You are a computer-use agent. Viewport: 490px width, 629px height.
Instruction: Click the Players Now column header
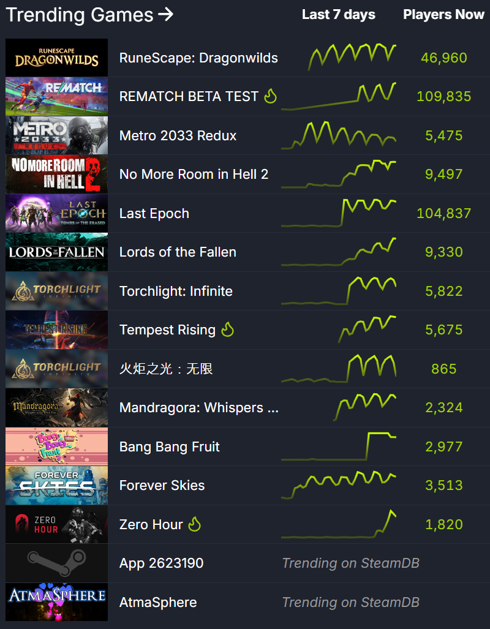[443, 15]
